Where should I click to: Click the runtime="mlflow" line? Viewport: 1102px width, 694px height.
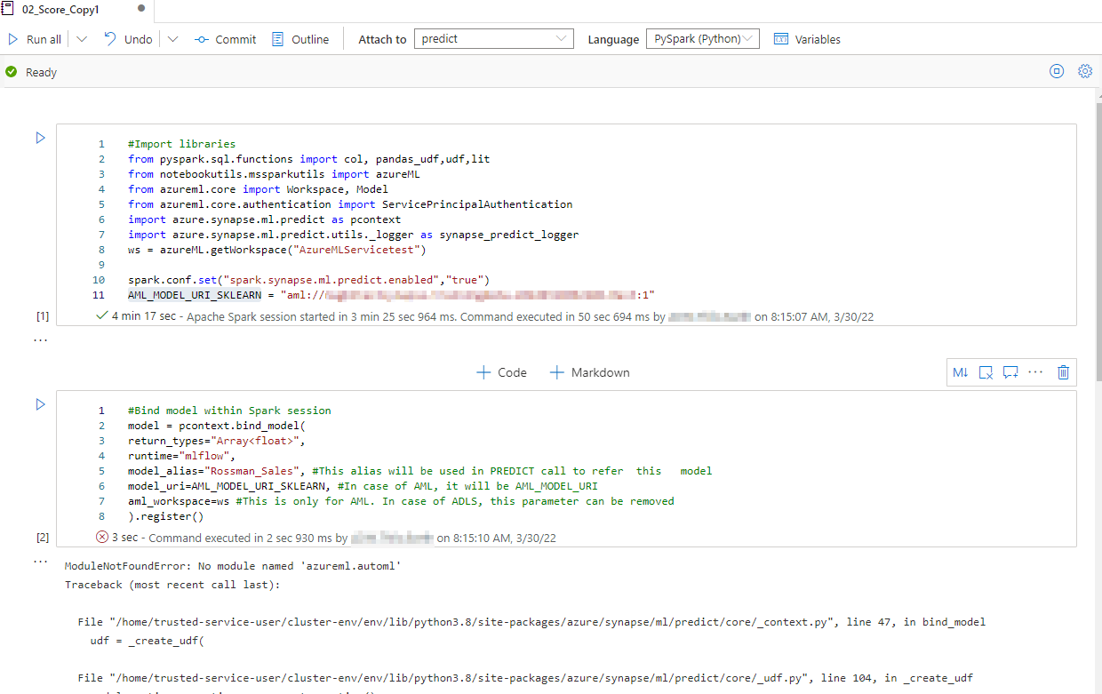pos(181,456)
